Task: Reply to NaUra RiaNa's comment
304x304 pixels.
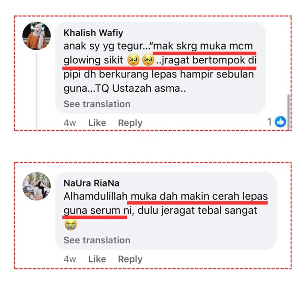Action: 130,259
